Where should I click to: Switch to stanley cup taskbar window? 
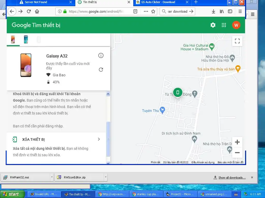tap(146, 194)
